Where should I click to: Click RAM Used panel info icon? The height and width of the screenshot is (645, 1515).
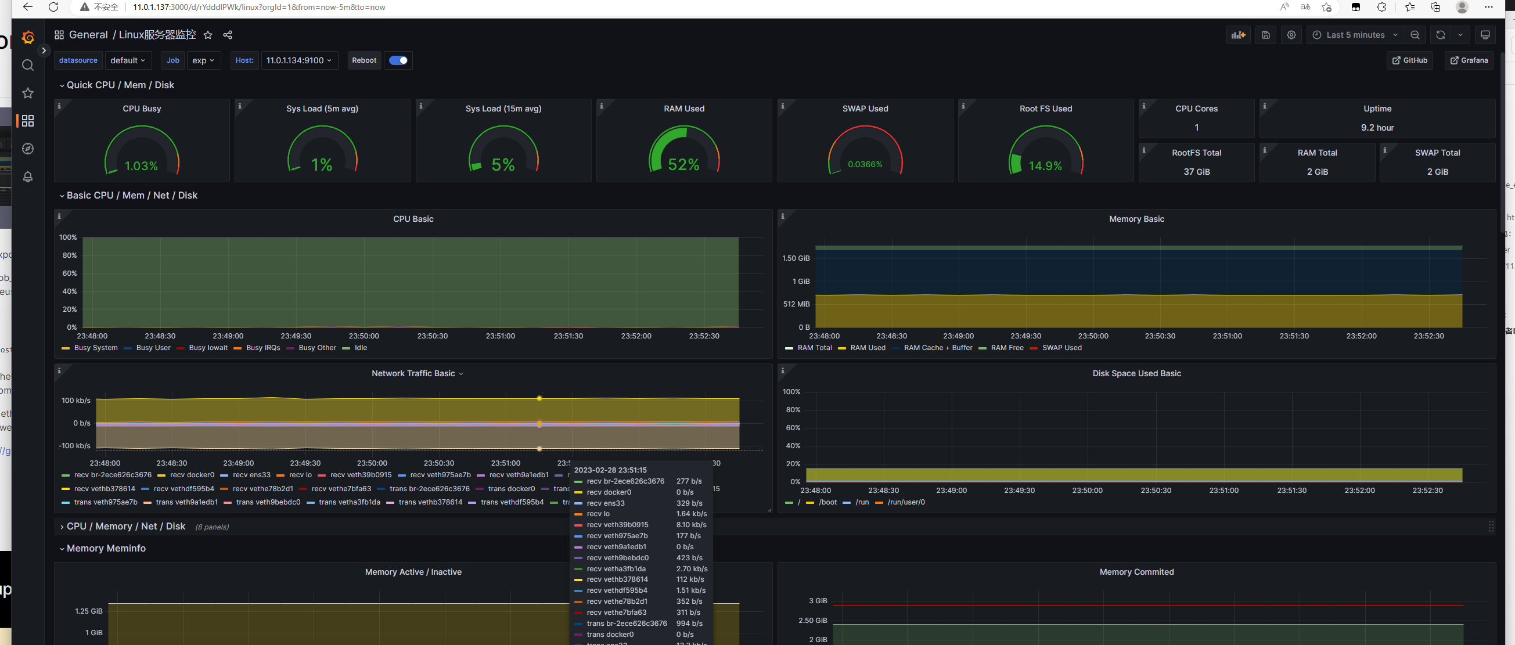click(601, 106)
